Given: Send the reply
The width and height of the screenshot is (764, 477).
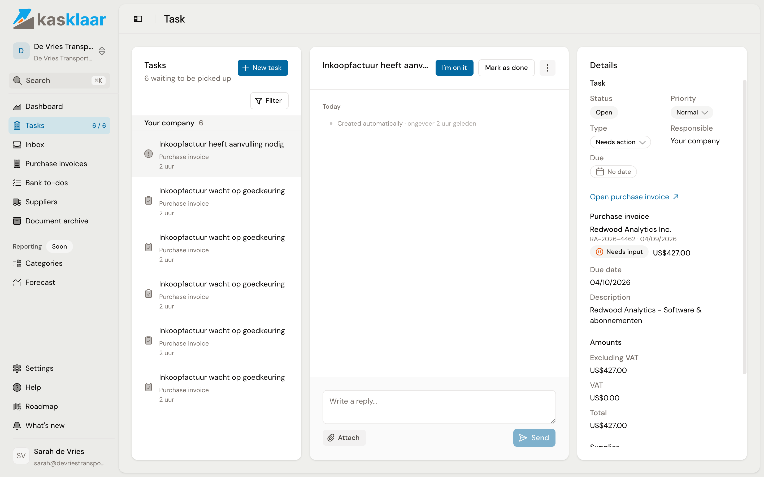Looking at the screenshot, I should [534, 438].
